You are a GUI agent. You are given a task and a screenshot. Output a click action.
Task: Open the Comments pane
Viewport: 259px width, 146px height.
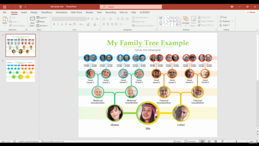click(190, 142)
